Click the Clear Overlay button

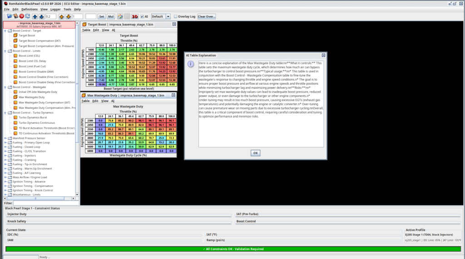tap(206, 16)
